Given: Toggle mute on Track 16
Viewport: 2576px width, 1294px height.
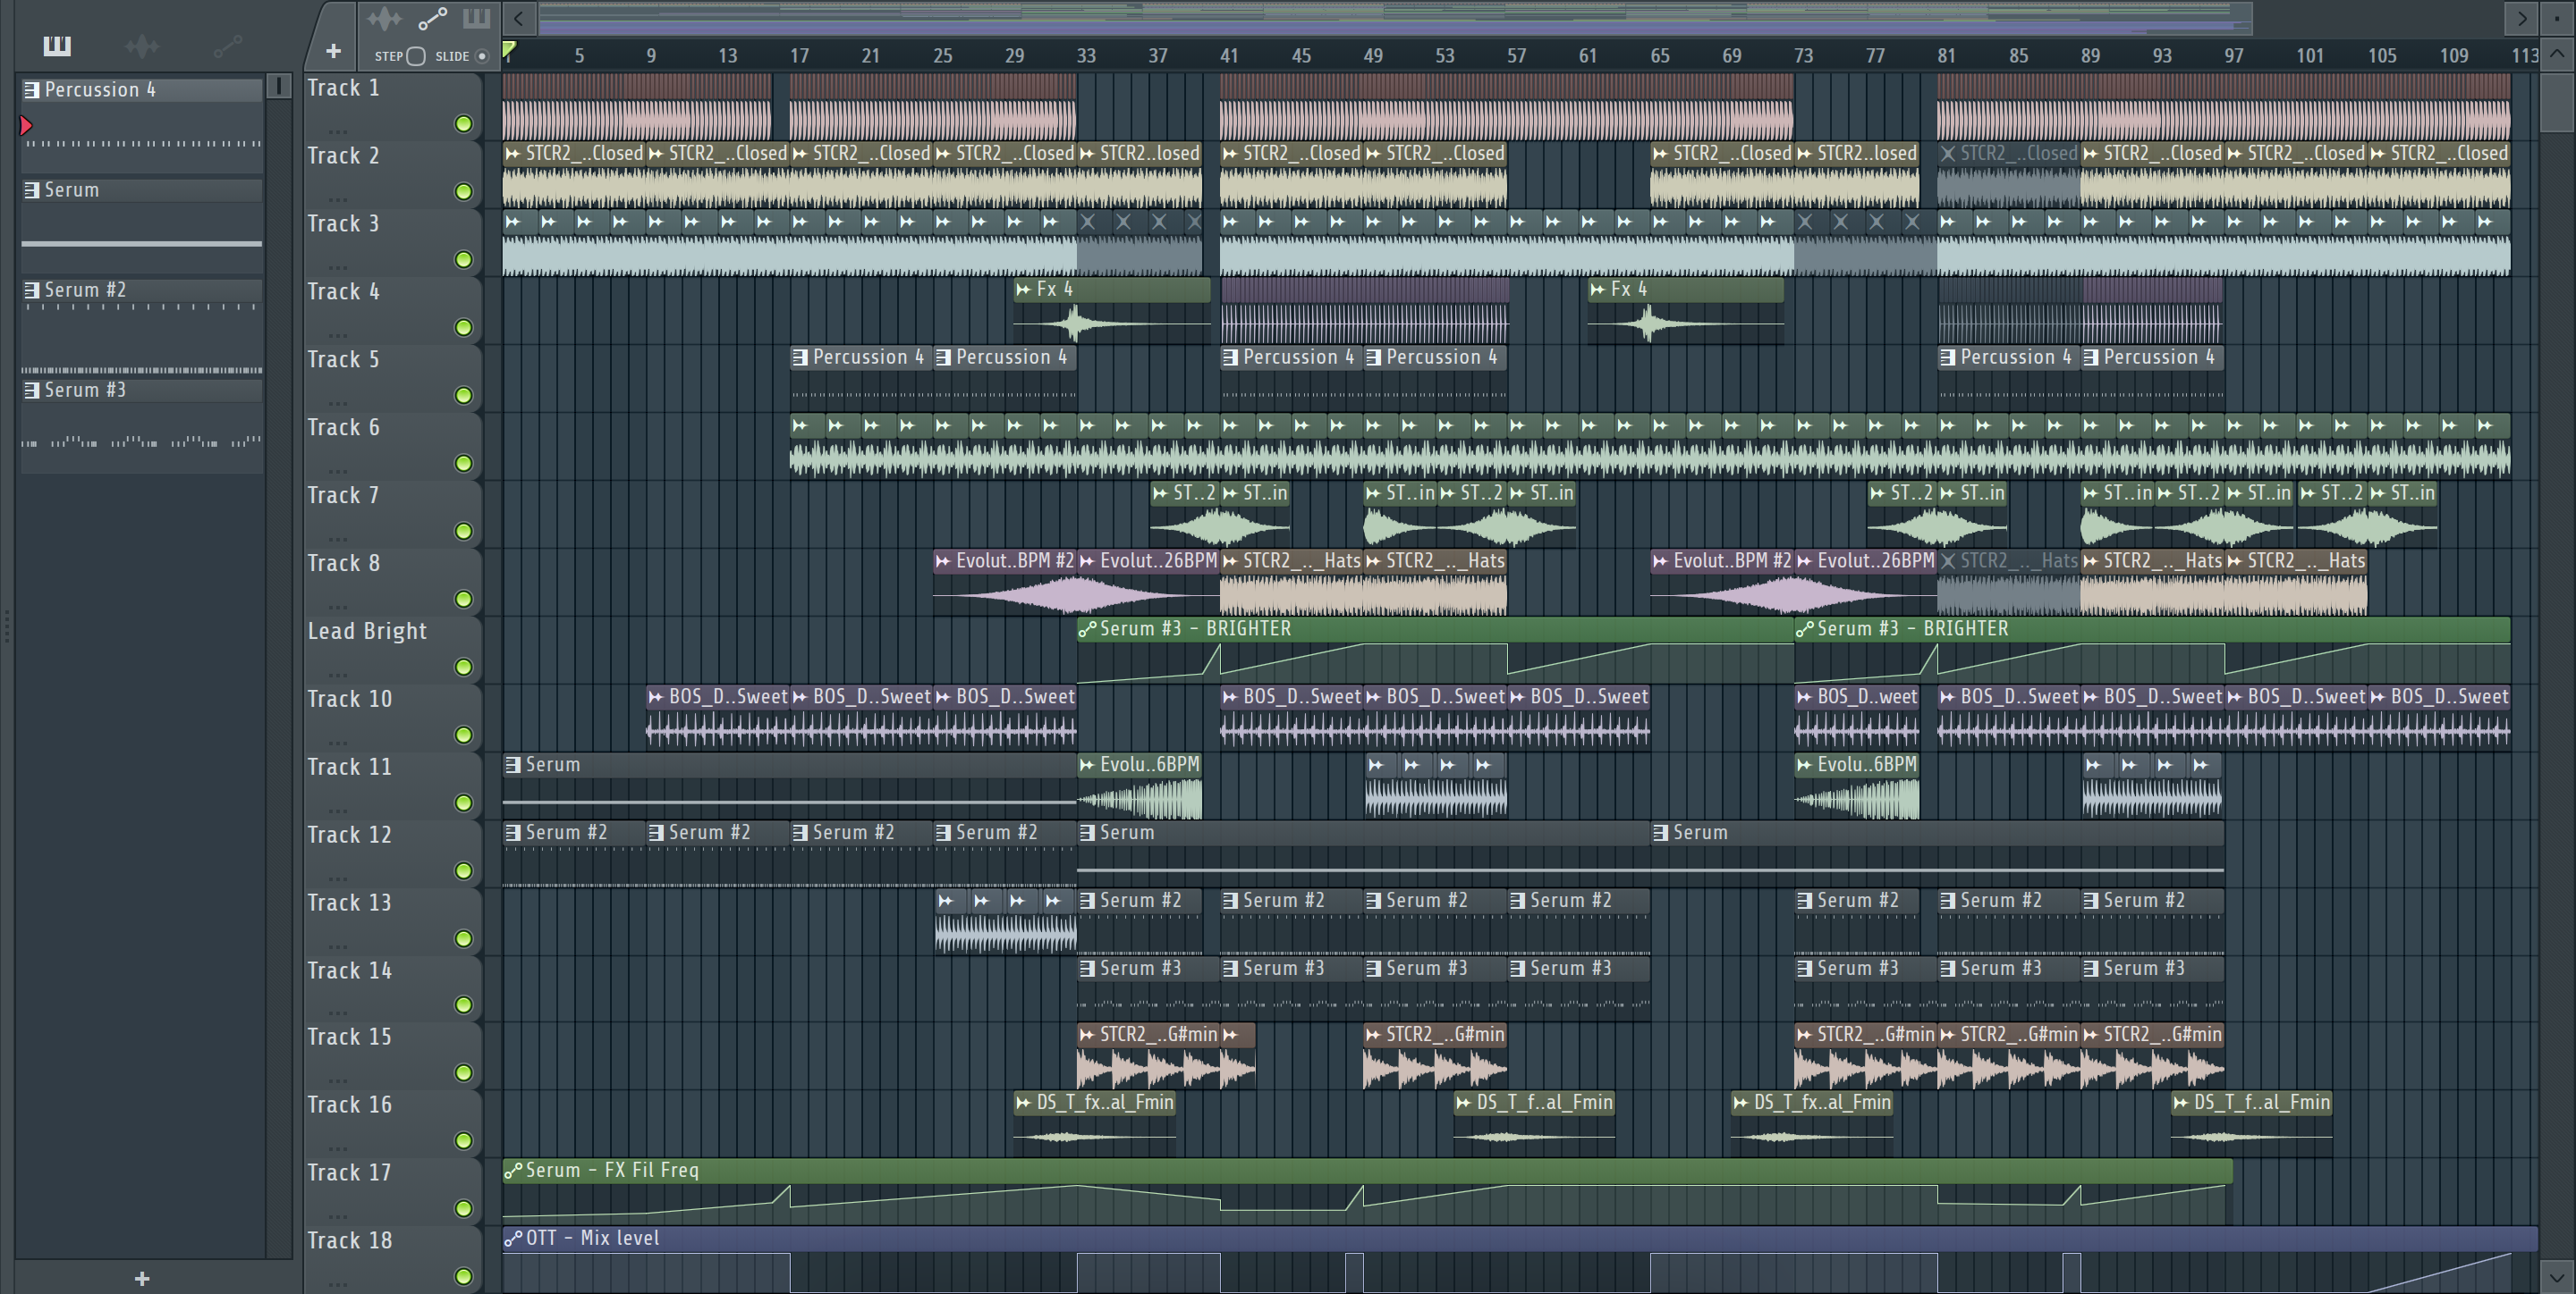Looking at the screenshot, I should coord(463,1141).
